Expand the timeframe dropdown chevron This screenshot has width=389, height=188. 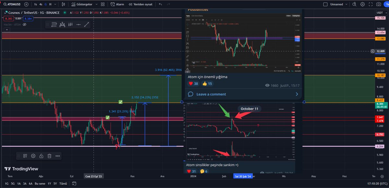coord(56,5)
